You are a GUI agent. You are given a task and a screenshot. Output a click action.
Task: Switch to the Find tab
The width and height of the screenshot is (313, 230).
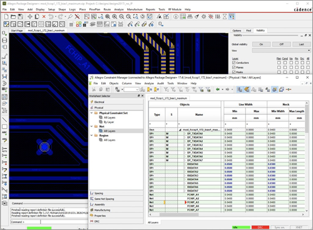pyautogui.click(x=249, y=31)
